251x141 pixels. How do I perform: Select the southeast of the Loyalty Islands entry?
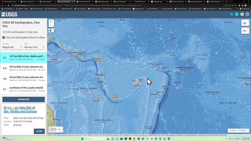(24, 89)
